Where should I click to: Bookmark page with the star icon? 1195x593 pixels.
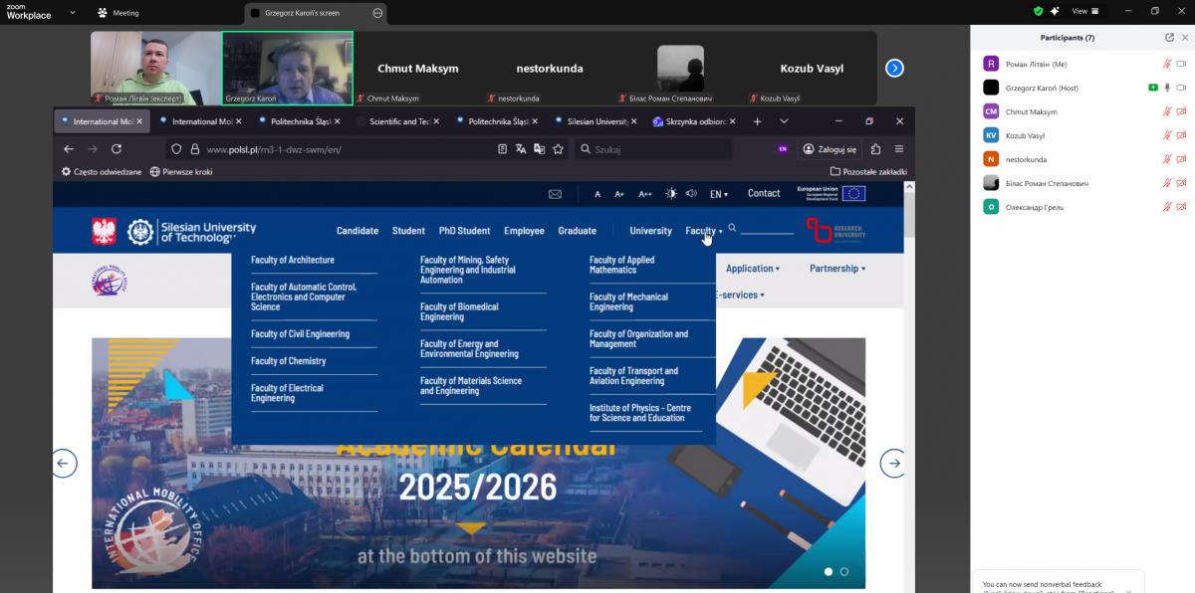pos(559,149)
